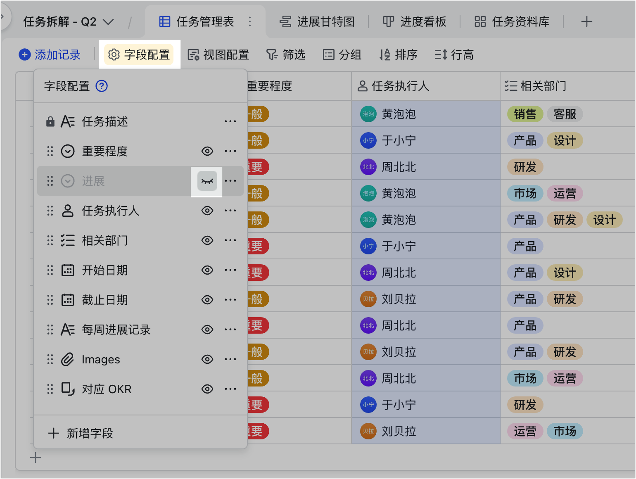The width and height of the screenshot is (636, 479).
Task: Hide the 任务执行人 field with eye icon
Action: [x=207, y=211]
